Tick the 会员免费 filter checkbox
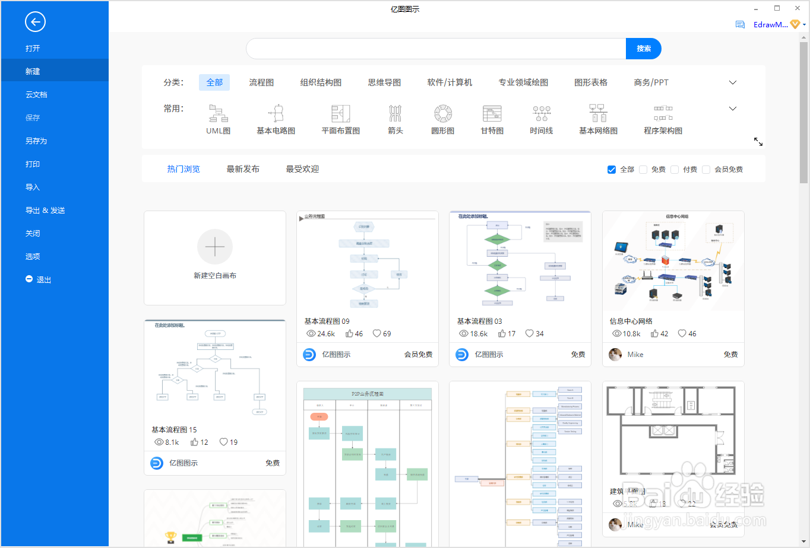 (706, 170)
